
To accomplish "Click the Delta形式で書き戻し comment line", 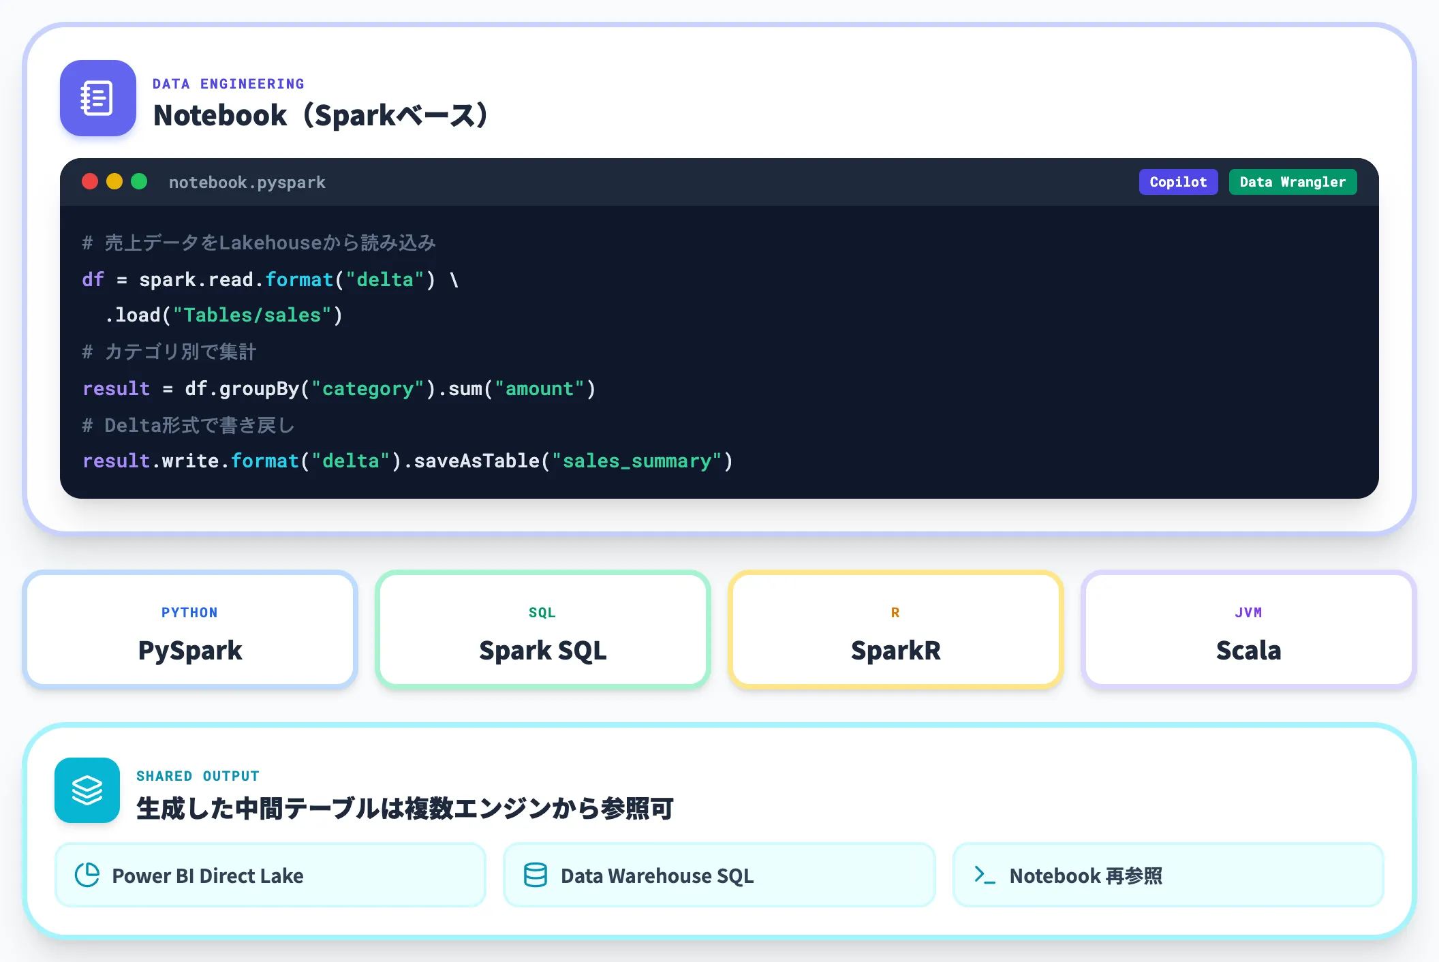I will [x=188, y=426].
